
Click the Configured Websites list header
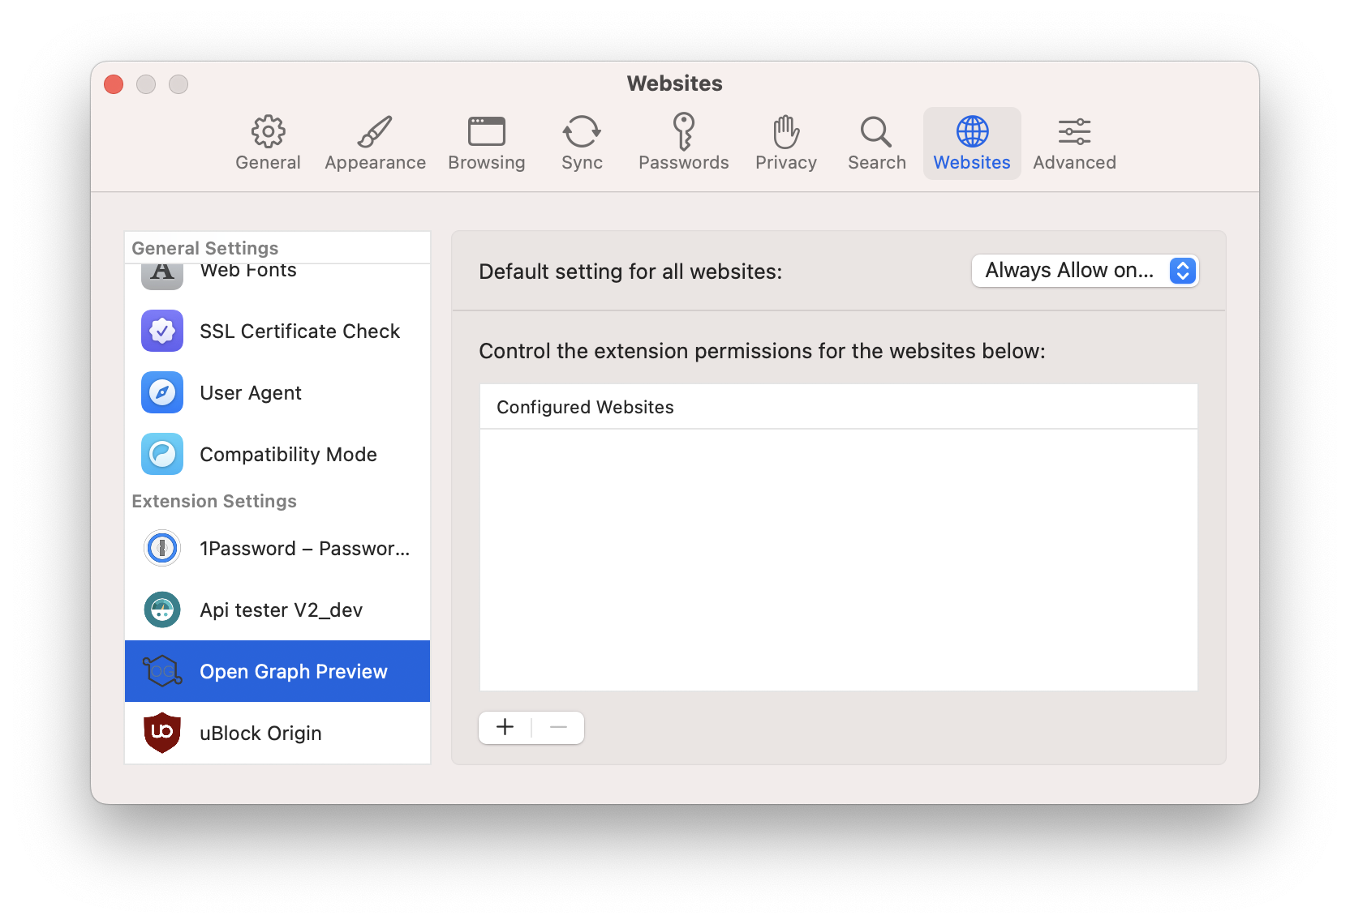(x=838, y=407)
